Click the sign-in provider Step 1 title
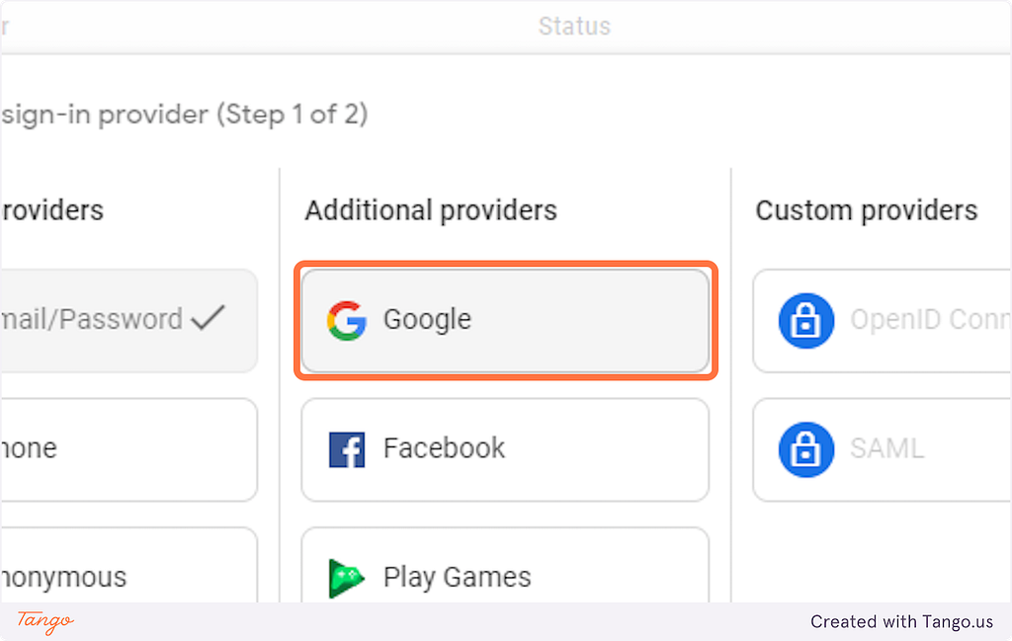This screenshot has height=641, width=1012. 184,115
